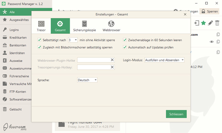
Task: Open the FTP-Konten category
Action: tap(16, 92)
